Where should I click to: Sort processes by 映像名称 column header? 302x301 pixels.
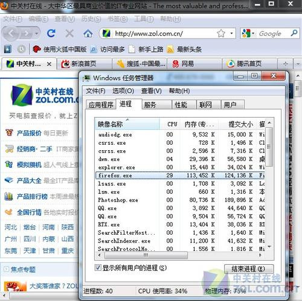[127, 124]
